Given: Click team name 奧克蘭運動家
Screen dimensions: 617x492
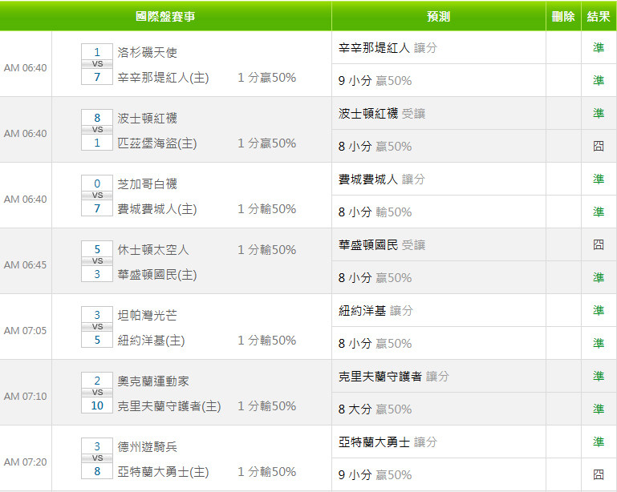Looking at the screenshot, I should [x=153, y=381].
